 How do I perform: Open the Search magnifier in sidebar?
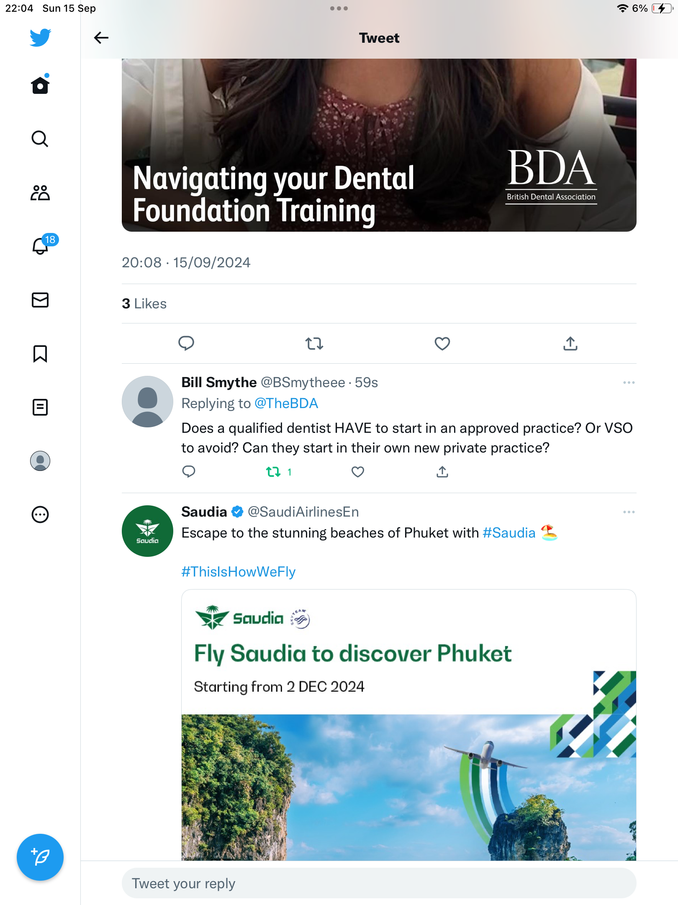pyautogui.click(x=40, y=139)
